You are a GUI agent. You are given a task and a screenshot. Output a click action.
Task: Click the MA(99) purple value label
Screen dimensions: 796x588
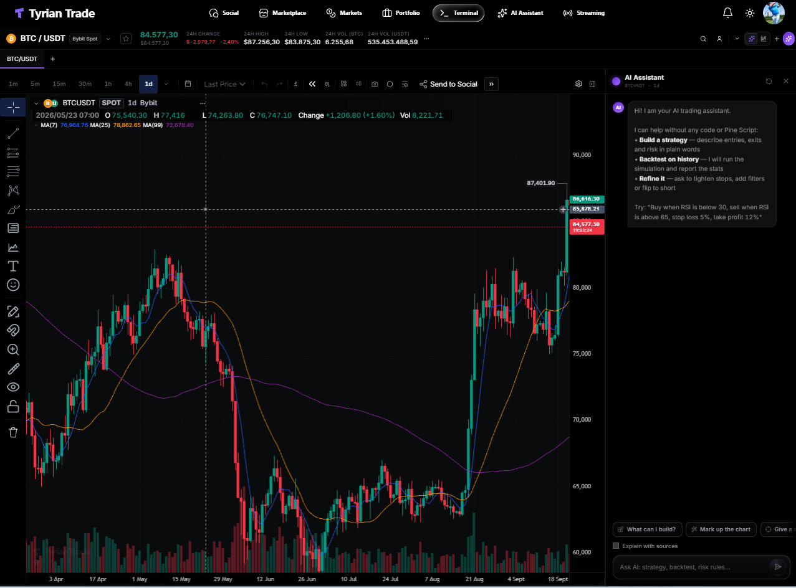point(180,125)
